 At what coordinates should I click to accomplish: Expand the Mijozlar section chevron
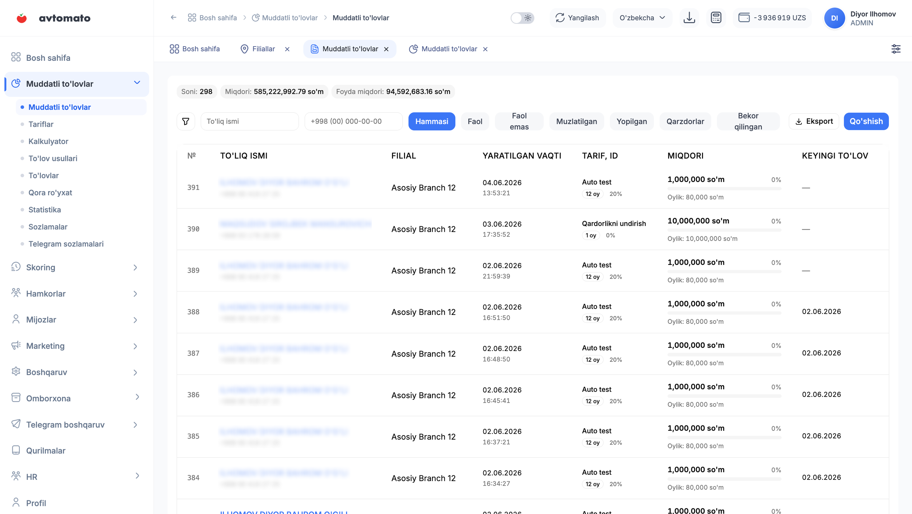pyautogui.click(x=135, y=320)
